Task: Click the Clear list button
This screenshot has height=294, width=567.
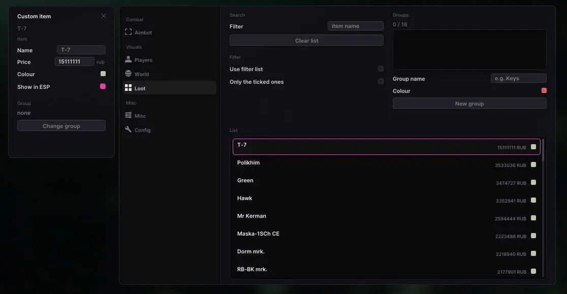Action: coord(307,41)
